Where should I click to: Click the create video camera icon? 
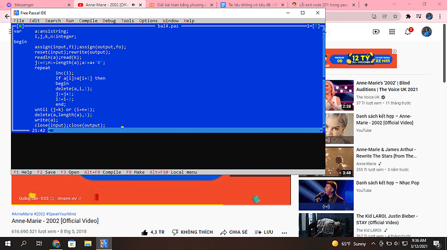376,32
